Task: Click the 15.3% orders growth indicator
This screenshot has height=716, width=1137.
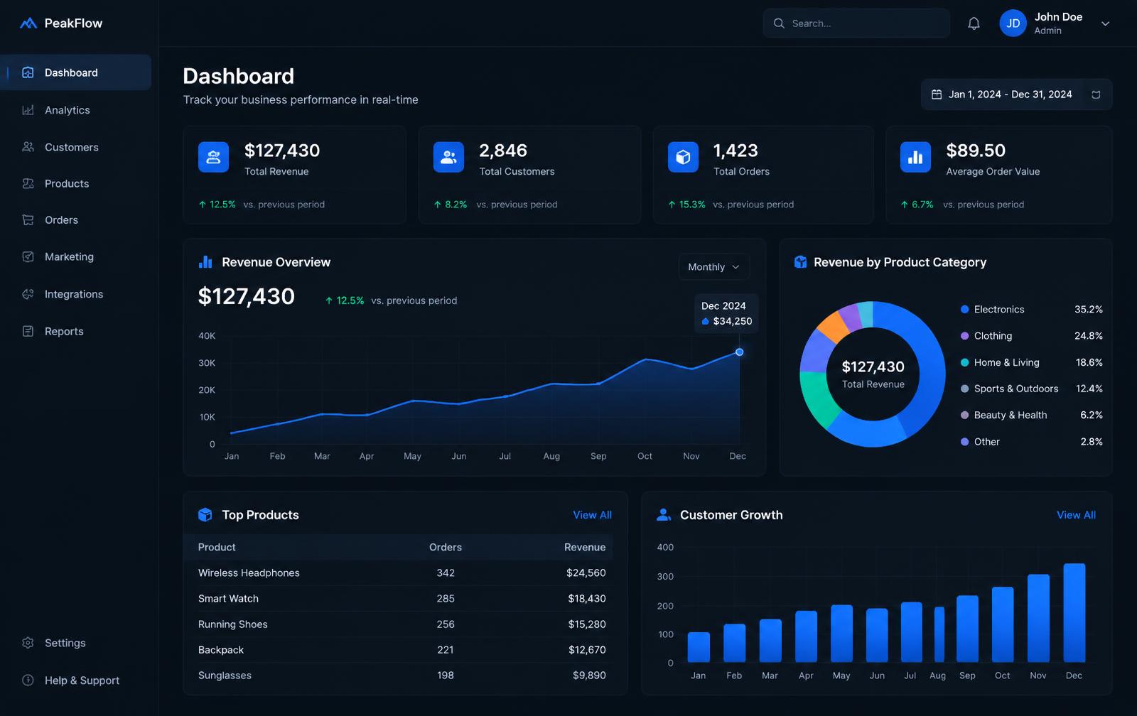Action: click(x=686, y=205)
